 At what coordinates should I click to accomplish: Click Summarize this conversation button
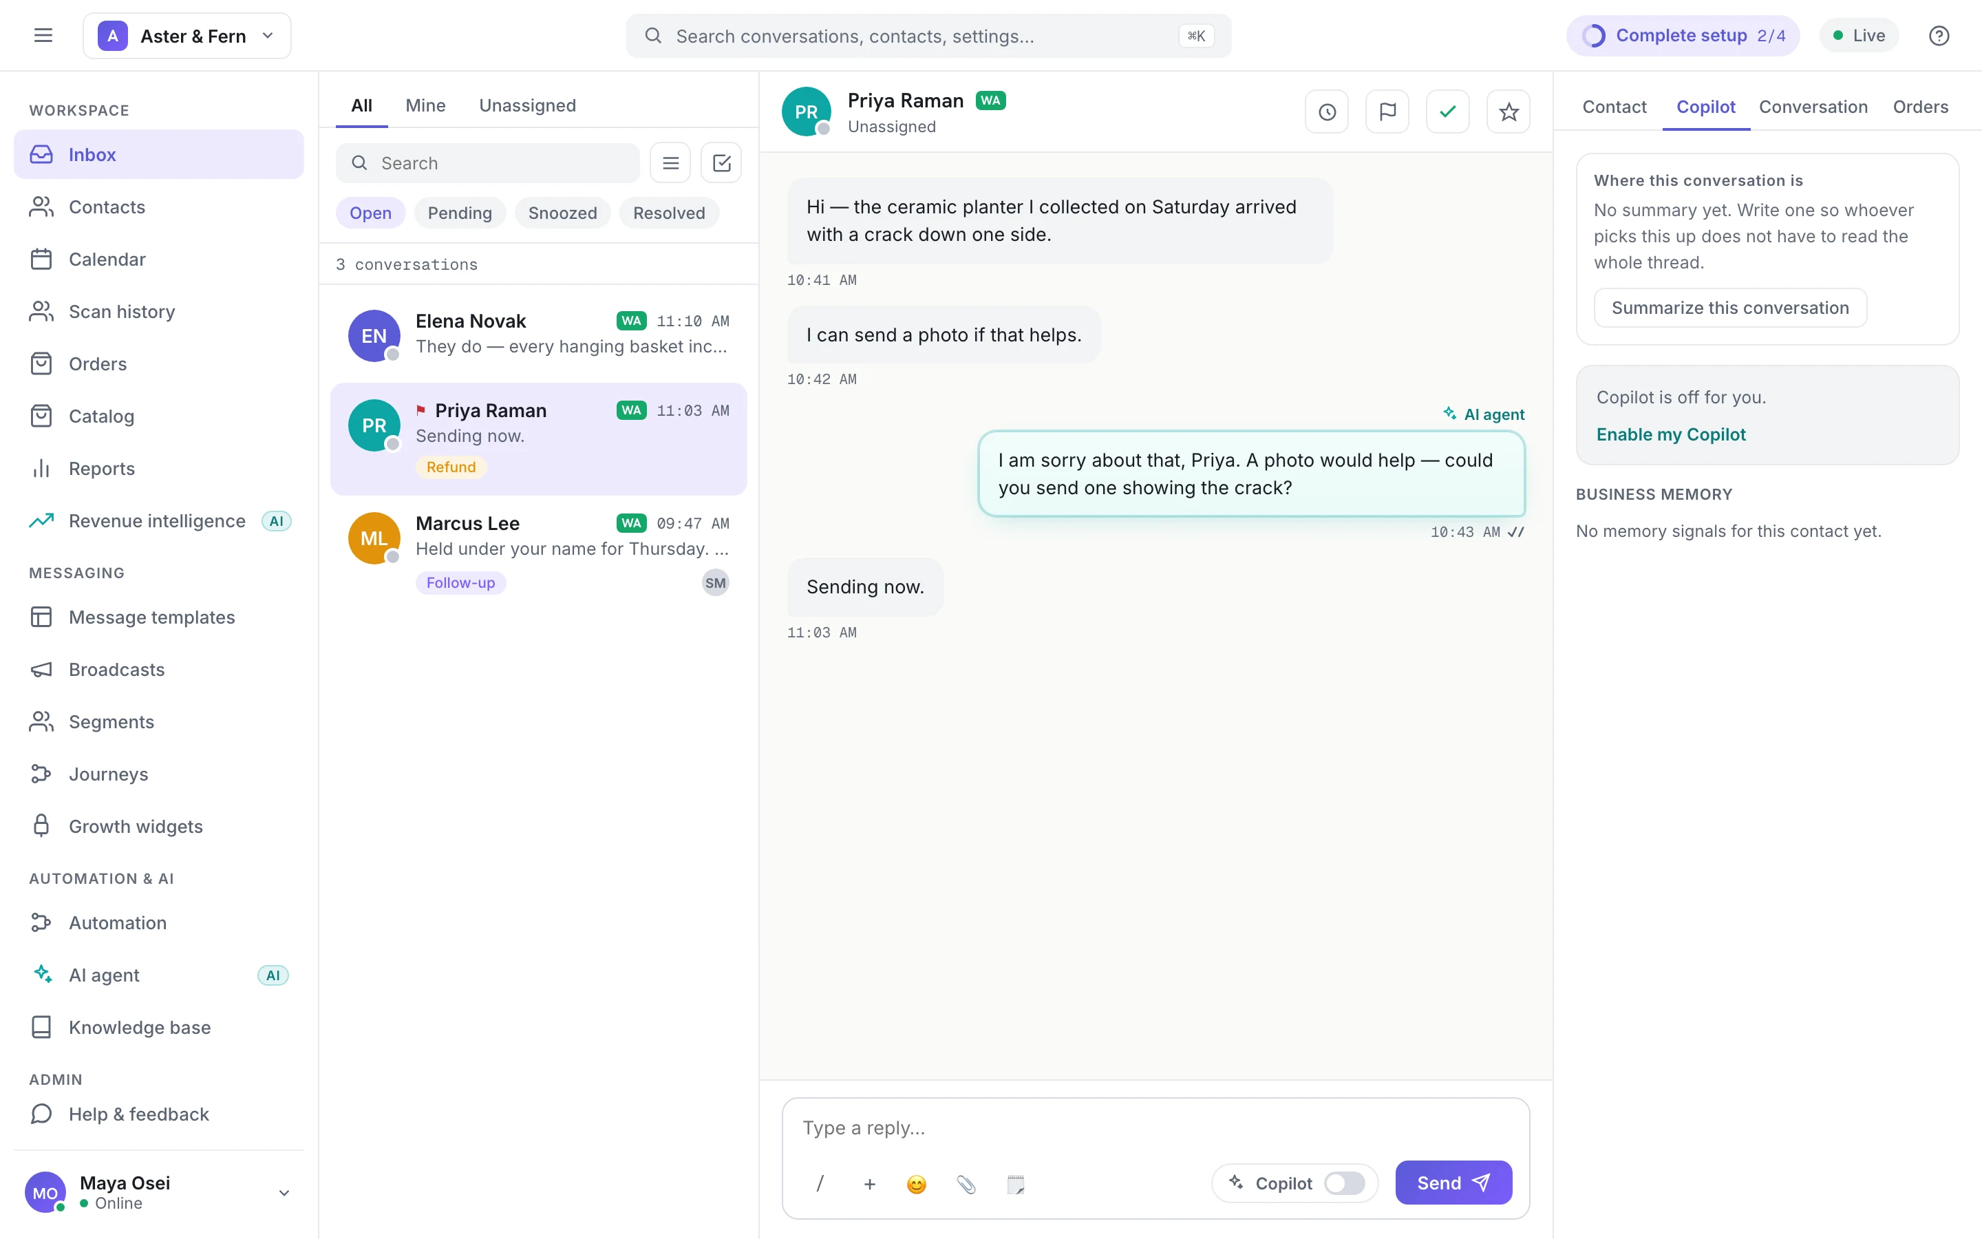[x=1731, y=308]
